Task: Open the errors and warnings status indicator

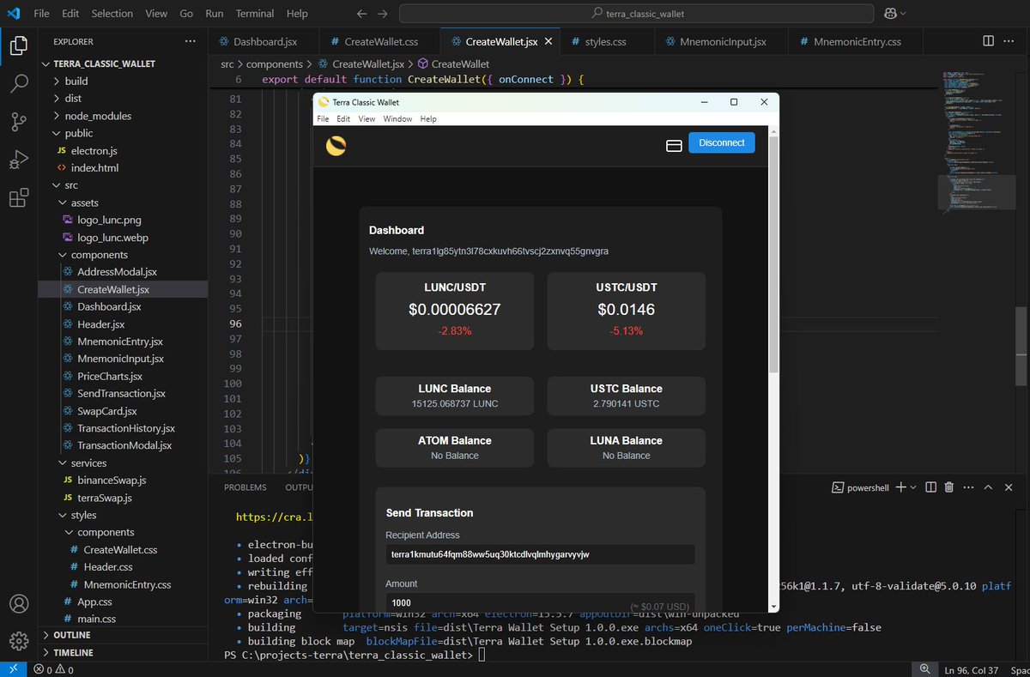Action: click(53, 669)
